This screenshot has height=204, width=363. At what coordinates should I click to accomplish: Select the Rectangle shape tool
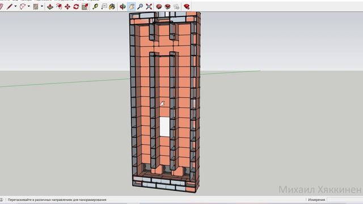36,6
